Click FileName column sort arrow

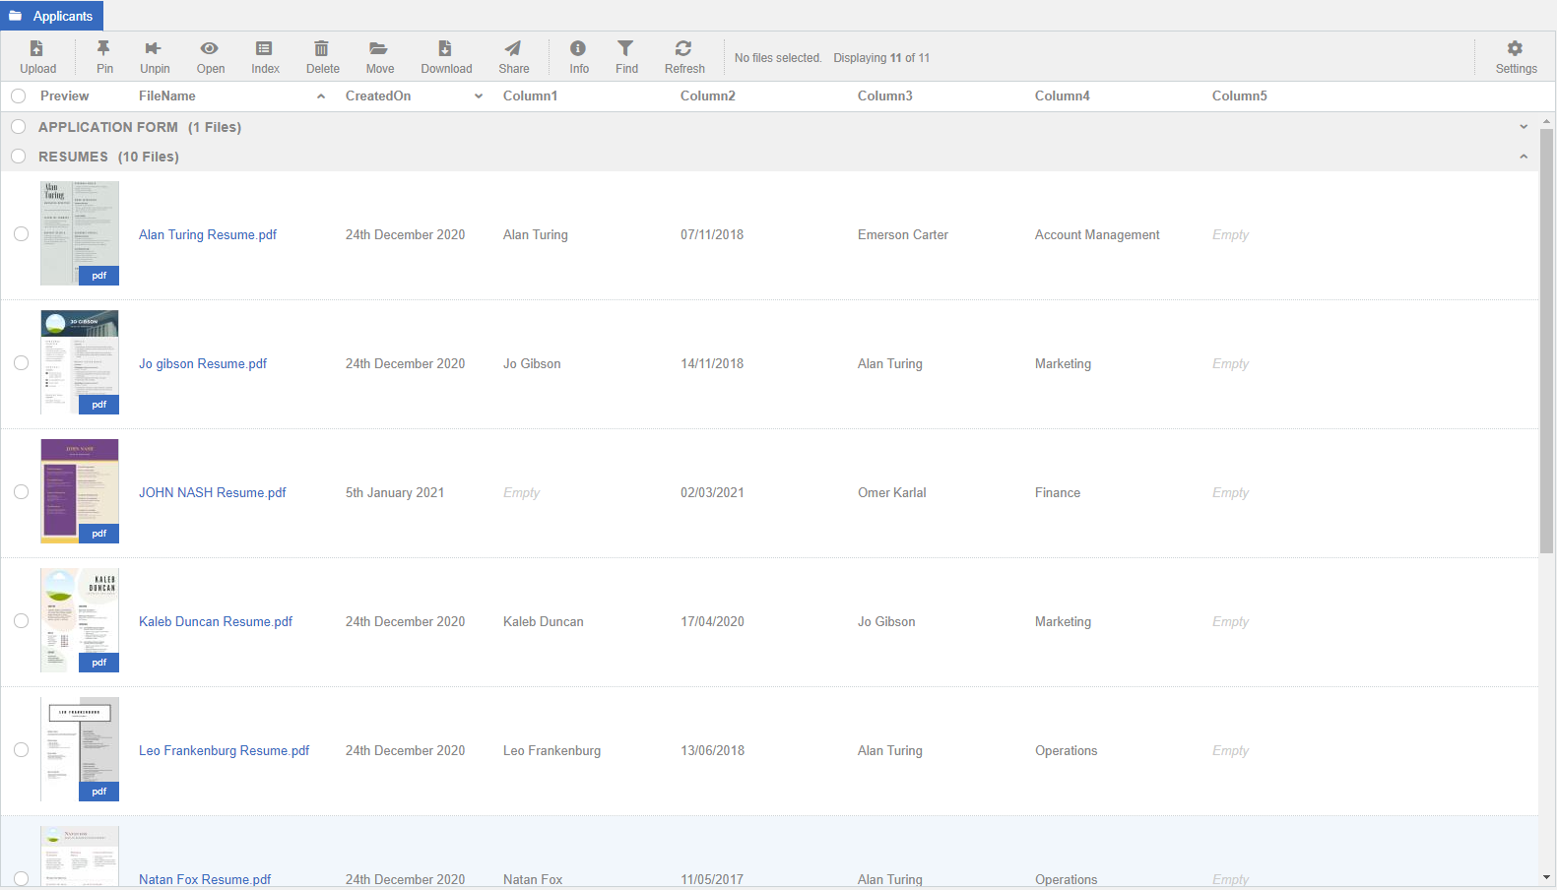point(321,96)
